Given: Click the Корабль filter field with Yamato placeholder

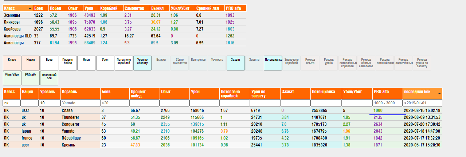Looking at the screenshot, I should [x=80, y=103].
